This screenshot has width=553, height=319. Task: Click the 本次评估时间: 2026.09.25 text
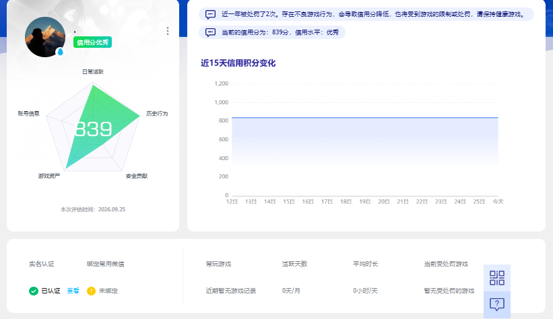(x=93, y=209)
